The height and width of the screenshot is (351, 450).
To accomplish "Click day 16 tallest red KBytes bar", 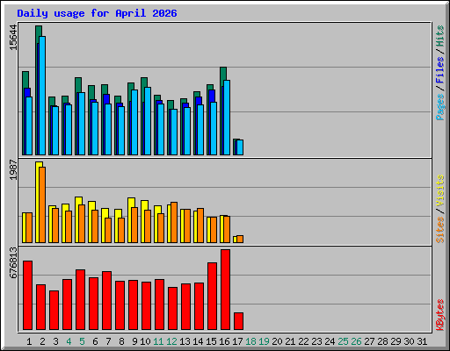I will point(225,290).
